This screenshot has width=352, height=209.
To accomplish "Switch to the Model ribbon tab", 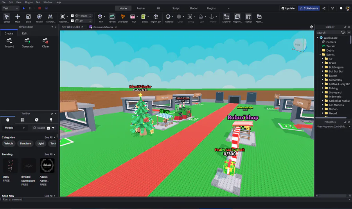I will pyautogui.click(x=194, y=8).
